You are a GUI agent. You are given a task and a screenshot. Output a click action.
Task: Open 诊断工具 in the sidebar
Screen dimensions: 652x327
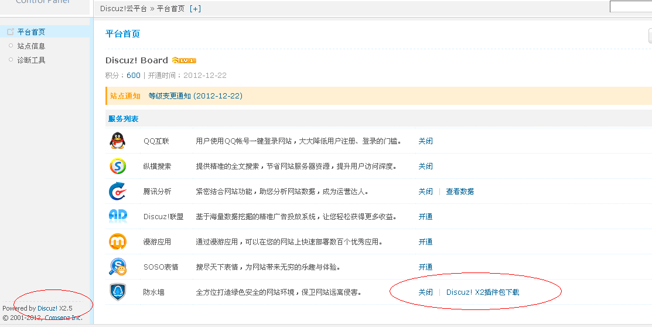pyautogui.click(x=31, y=60)
